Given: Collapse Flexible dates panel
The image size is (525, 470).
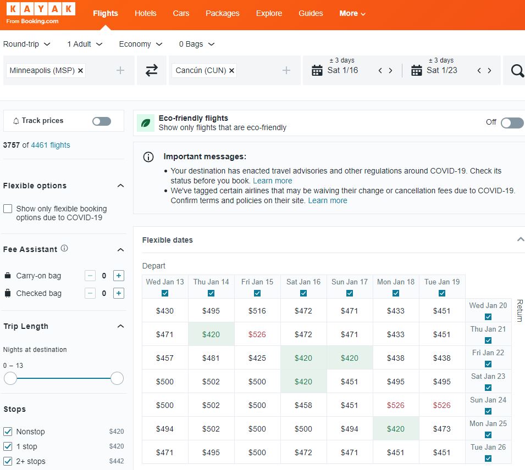Looking at the screenshot, I should [x=520, y=239].
